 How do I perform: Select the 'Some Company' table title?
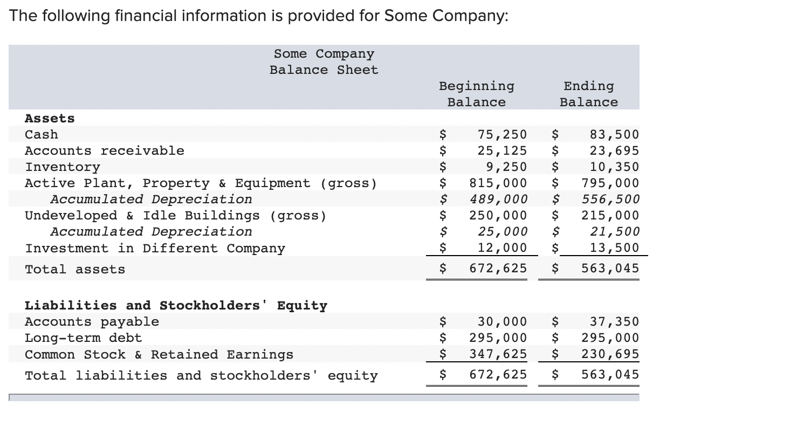tap(324, 54)
